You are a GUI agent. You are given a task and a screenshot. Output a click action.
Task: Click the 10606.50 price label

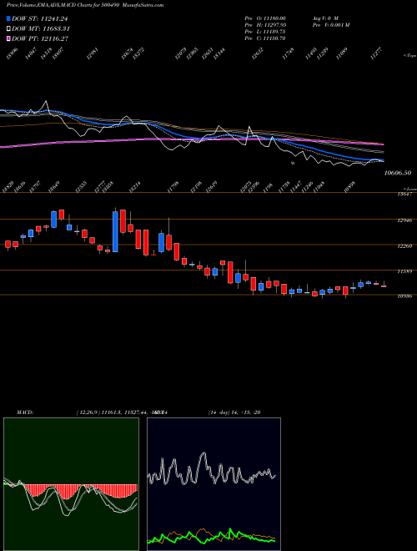click(x=398, y=173)
